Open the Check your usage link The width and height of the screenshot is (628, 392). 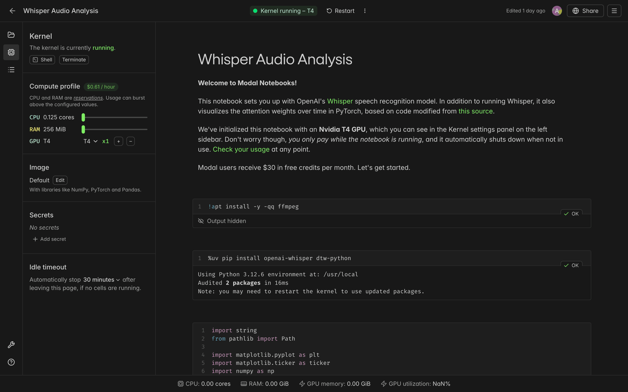[x=241, y=149]
